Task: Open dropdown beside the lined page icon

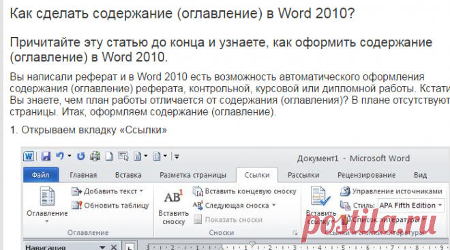Action: coord(165,156)
